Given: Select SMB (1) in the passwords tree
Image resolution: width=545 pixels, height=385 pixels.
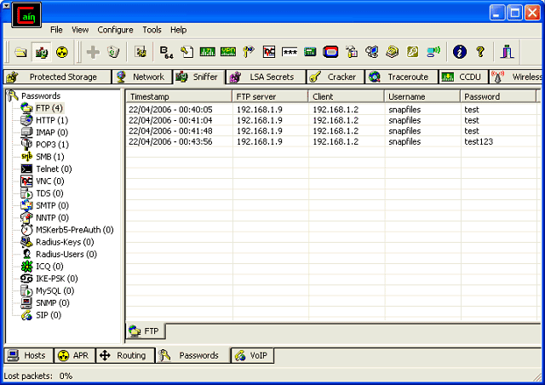Looking at the screenshot, I should click(x=49, y=157).
